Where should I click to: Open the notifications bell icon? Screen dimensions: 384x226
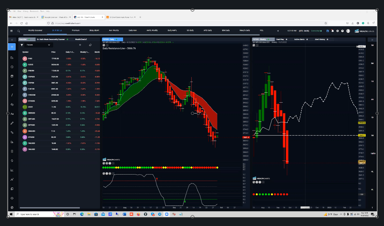tap(333, 31)
